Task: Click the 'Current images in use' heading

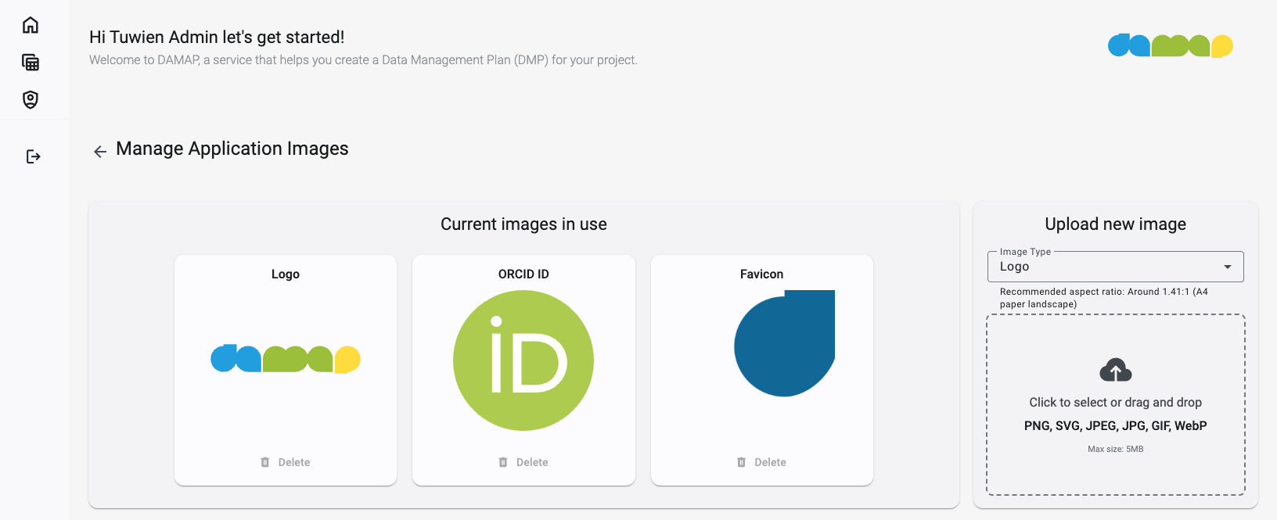Action: pyautogui.click(x=523, y=224)
